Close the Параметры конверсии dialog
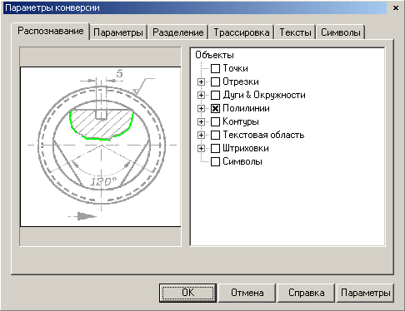Image resolution: width=405 pixels, height=311 pixels. point(396,8)
